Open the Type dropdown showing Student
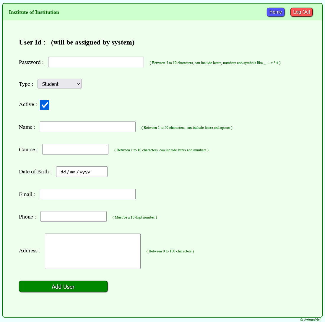This screenshot has height=322, width=325. 60,84
